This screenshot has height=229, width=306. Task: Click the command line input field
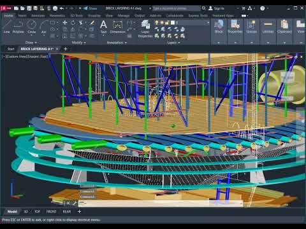[161, 203]
